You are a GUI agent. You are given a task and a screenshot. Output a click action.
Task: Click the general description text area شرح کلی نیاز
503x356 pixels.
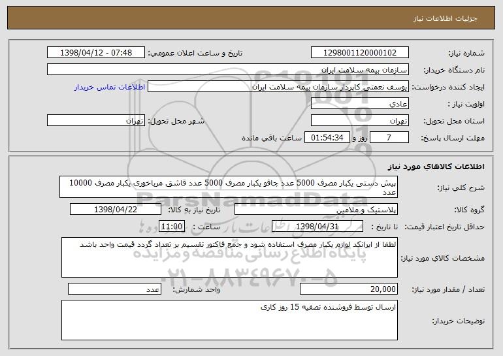pyautogui.click(x=229, y=187)
